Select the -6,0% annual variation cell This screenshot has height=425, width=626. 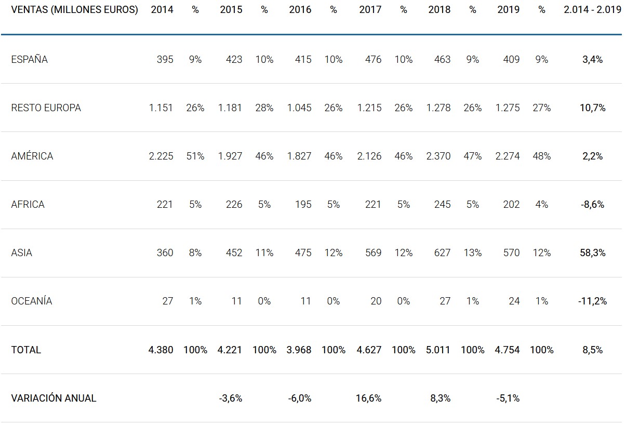pyautogui.click(x=300, y=398)
